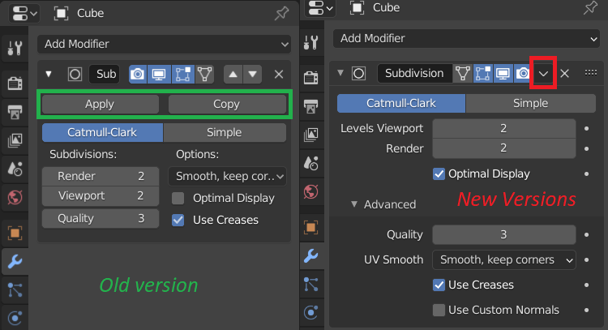Open Modifiers wrench tab in new version sidebar

click(311, 255)
